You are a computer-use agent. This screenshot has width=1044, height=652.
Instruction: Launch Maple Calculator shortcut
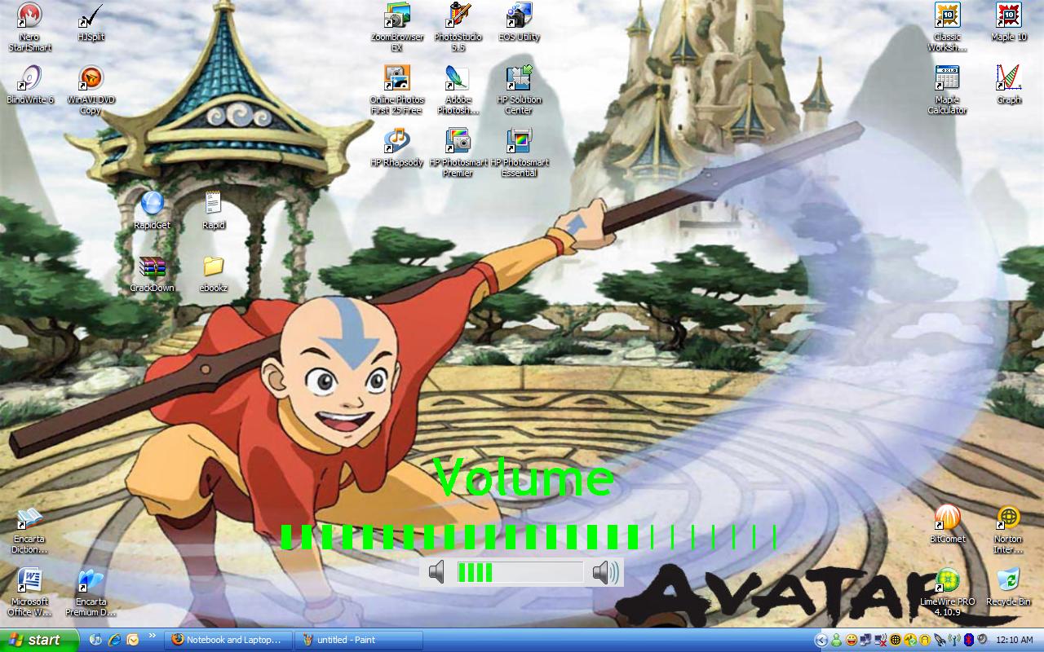(x=947, y=90)
